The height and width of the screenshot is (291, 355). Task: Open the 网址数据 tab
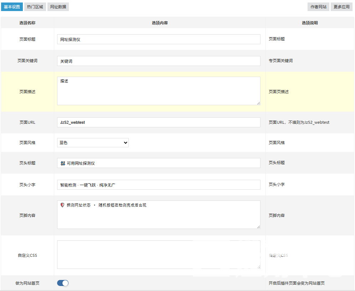coord(58,6)
